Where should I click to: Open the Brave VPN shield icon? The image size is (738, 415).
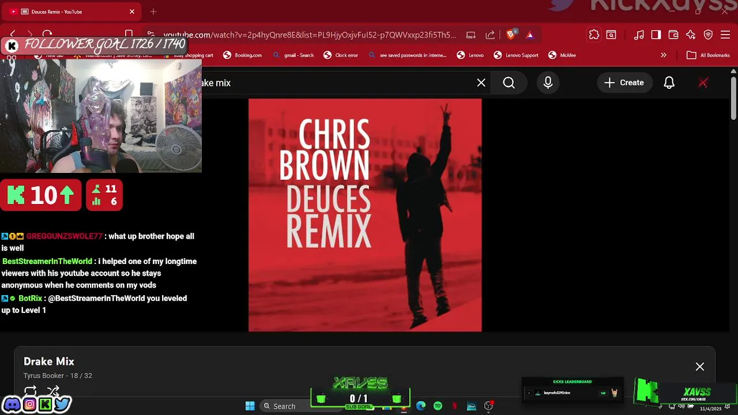click(x=709, y=35)
